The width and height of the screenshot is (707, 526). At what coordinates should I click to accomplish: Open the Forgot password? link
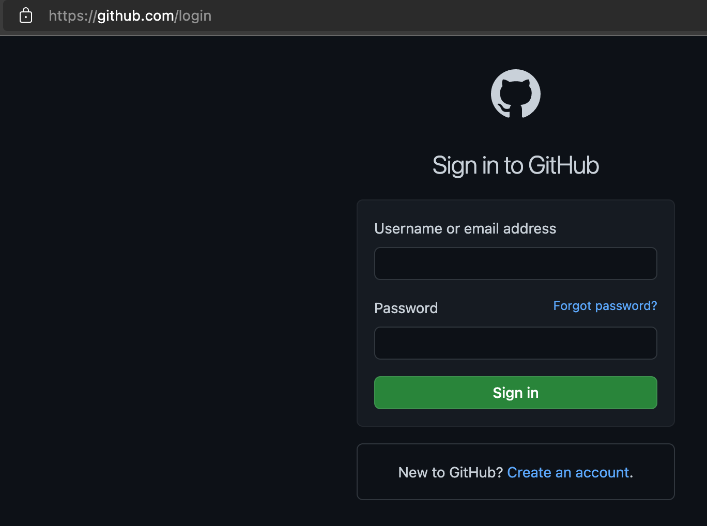(x=605, y=306)
